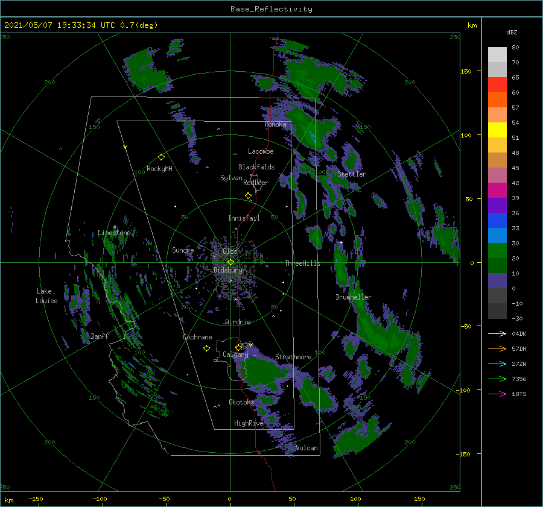Click the Cochrane label
The width and height of the screenshot is (543, 507).
click(197, 337)
